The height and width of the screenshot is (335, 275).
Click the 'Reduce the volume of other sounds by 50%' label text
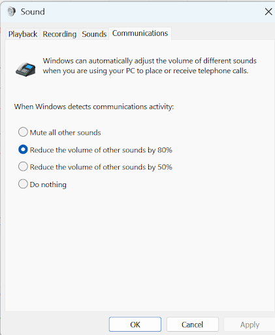pyautogui.click(x=101, y=167)
